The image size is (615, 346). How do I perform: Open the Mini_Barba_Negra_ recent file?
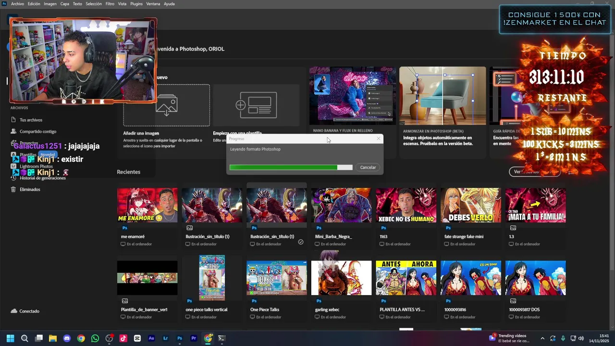tap(341, 205)
